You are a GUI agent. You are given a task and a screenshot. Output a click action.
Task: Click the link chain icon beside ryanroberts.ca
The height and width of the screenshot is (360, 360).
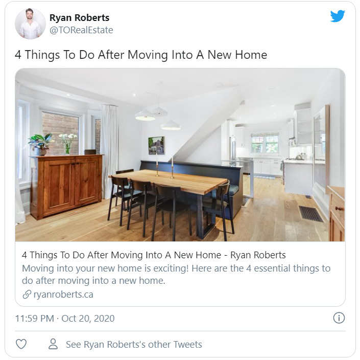27,295
